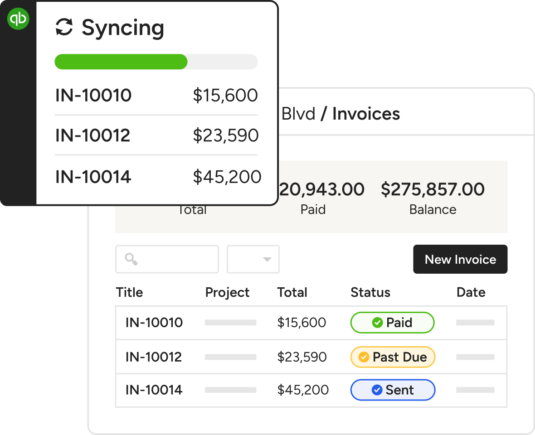Open the filter dropdown arrow
The width and height of the screenshot is (535, 435).
267,260
